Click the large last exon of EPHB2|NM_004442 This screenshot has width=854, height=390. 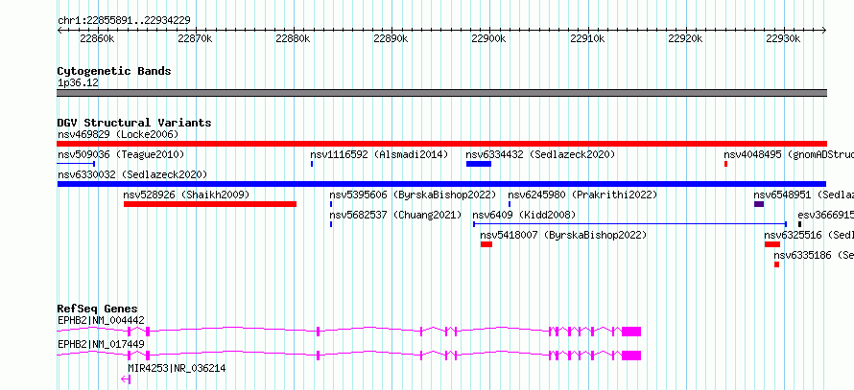(631, 332)
